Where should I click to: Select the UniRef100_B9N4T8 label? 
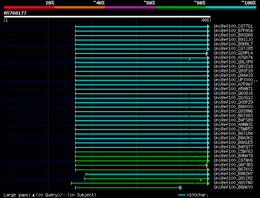[x=233, y=156]
